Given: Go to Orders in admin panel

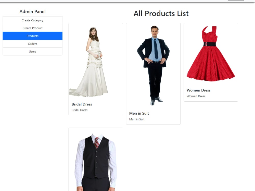Looking at the screenshot, I should coord(33,44).
